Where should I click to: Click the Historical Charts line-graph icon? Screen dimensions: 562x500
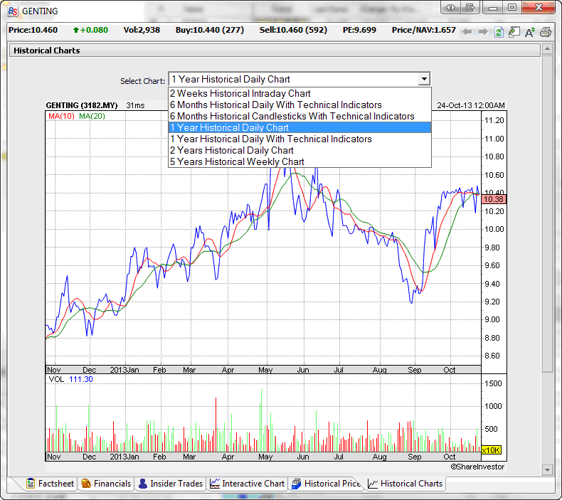point(373,484)
